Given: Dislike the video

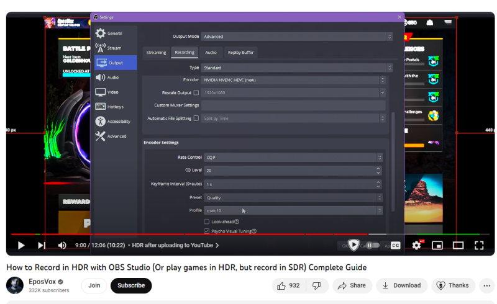Looking at the screenshot, I should coord(317,285).
